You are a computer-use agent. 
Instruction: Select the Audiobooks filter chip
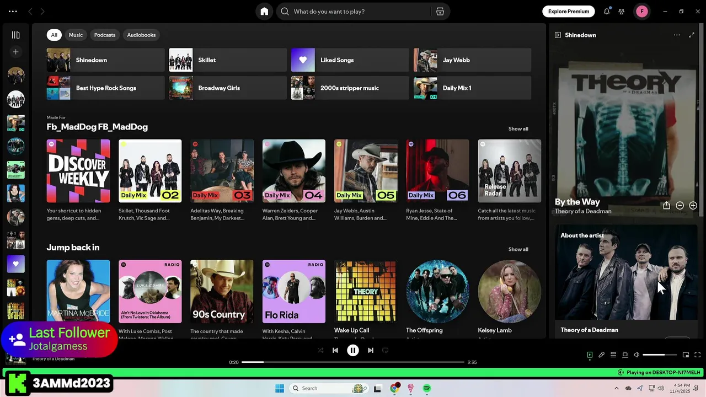point(141,35)
